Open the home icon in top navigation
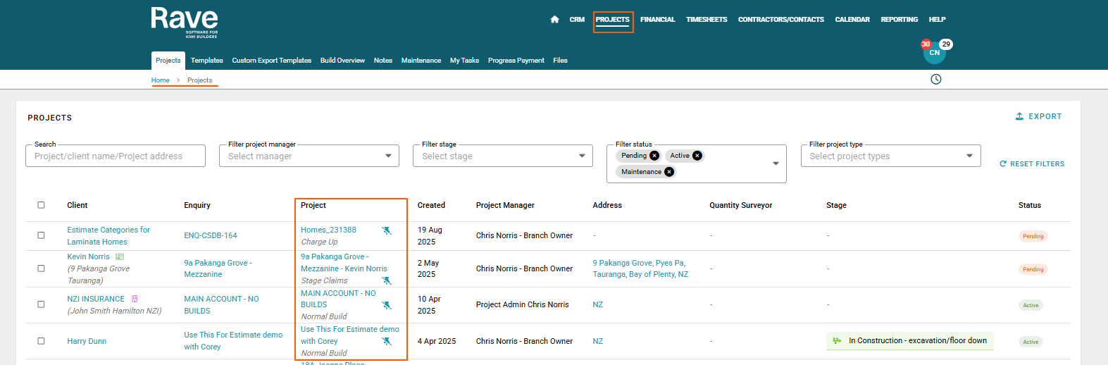The image size is (1108, 365). coord(554,20)
